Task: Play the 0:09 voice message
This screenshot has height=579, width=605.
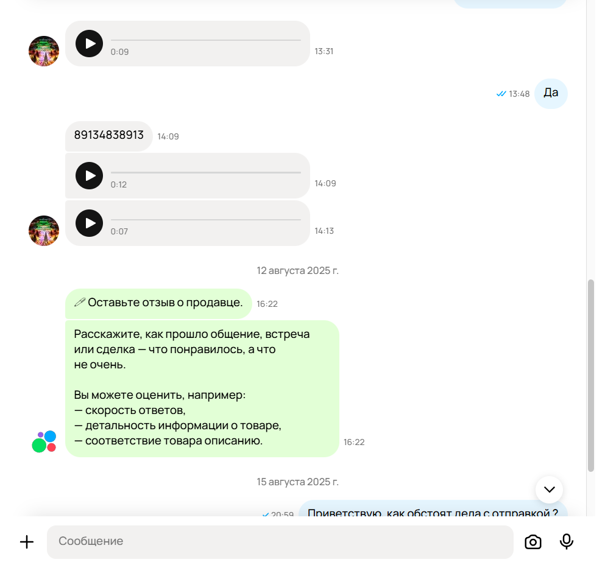Action: tap(89, 44)
